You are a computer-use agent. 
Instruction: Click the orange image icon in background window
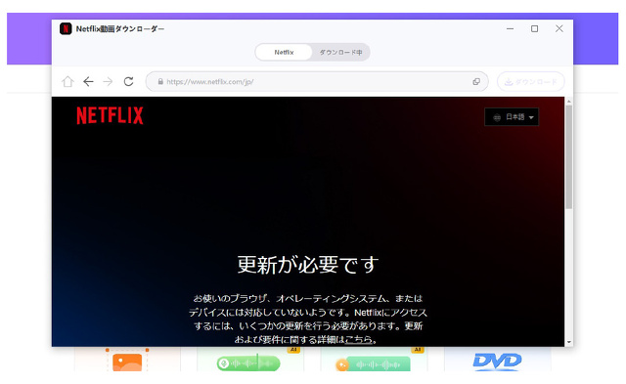(x=127, y=363)
